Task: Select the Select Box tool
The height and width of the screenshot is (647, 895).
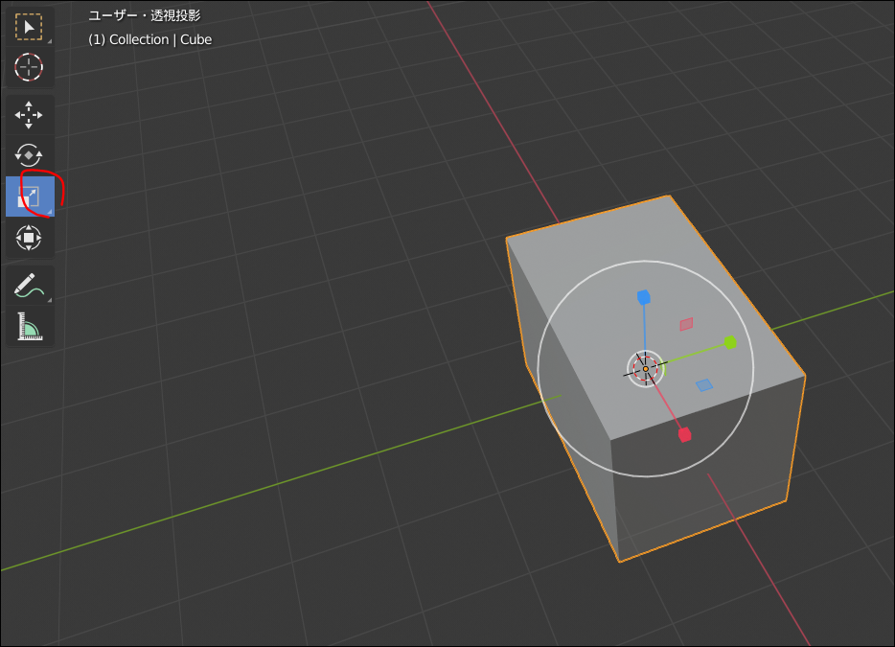Action: click(x=29, y=27)
